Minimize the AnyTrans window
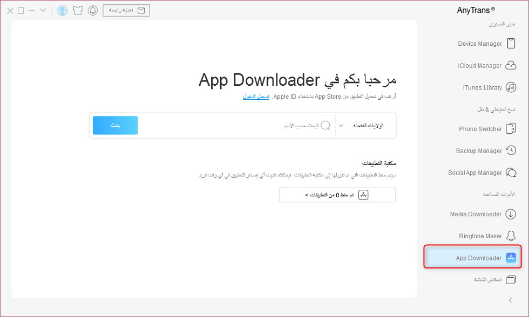Screen dimensions: 529x317 tap(32, 10)
